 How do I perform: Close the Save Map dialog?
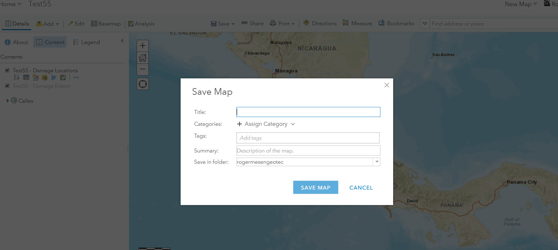(x=387, y=85)
